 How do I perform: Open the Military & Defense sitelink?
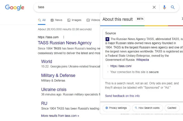pos(58,75)
